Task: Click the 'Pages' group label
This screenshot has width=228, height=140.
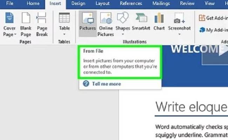Action: click(x=25, y=42)
